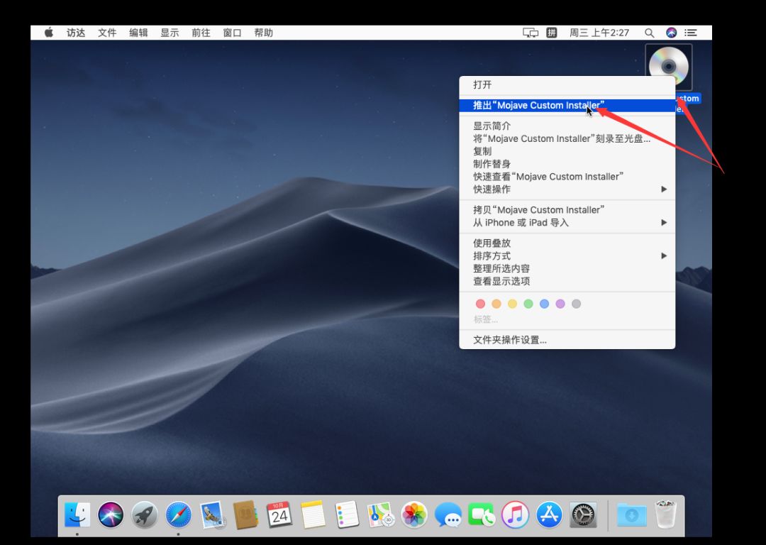
Task: Open iTunes music note icon
Action: pos(516,514)
